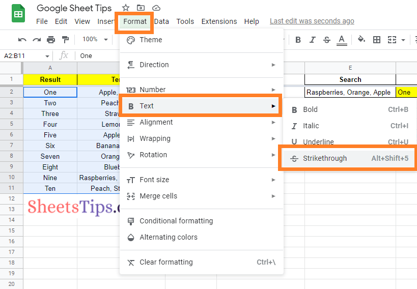Select the cell containing Ten
417x289 pixels.
tap(50, 188)
